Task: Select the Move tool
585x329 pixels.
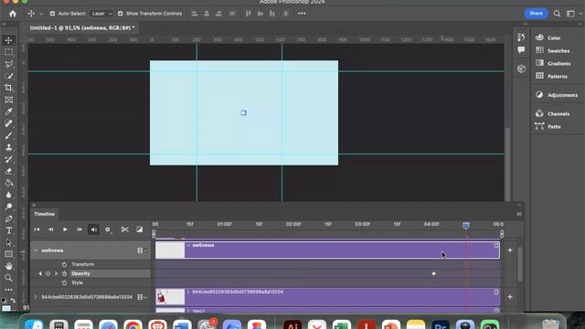Action: [x=8, y=40]
